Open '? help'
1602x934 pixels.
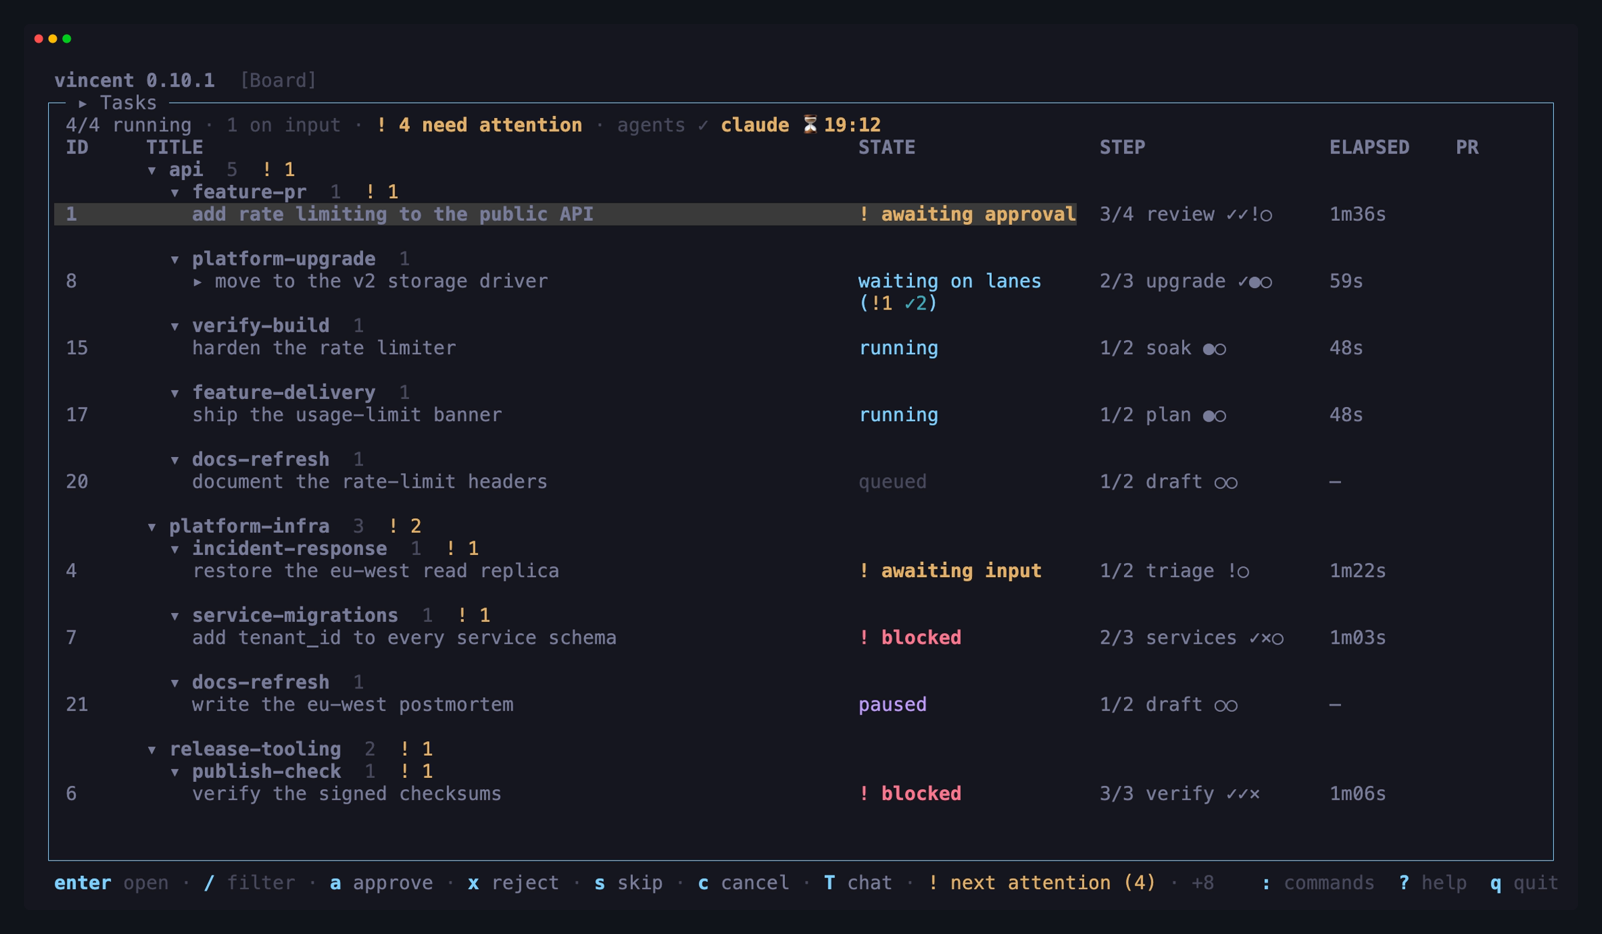(x=1432, y=883)
